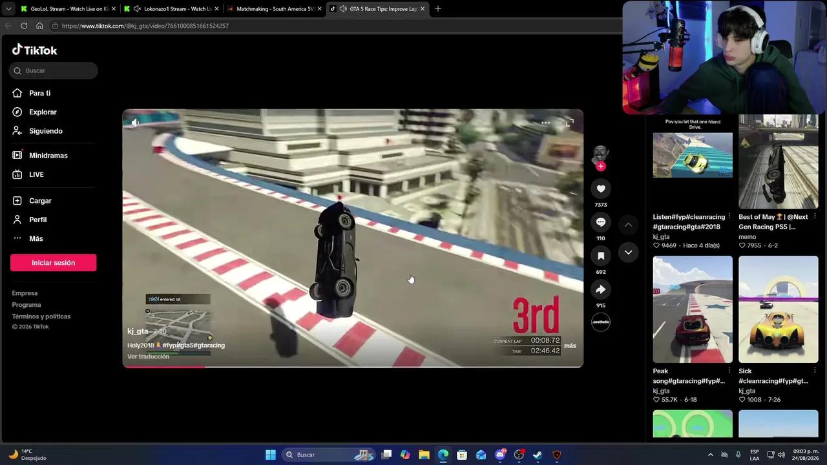Show hidden system tray icons
827x465 pixels.
coord(710,455)
